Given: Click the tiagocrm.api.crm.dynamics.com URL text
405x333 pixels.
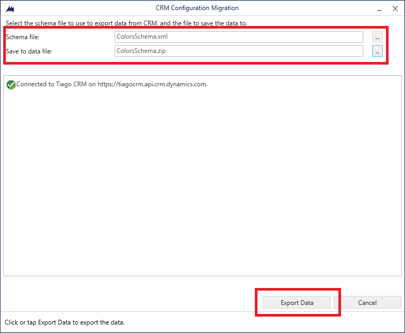Looking at the screenshot, I should coord(152,84).
